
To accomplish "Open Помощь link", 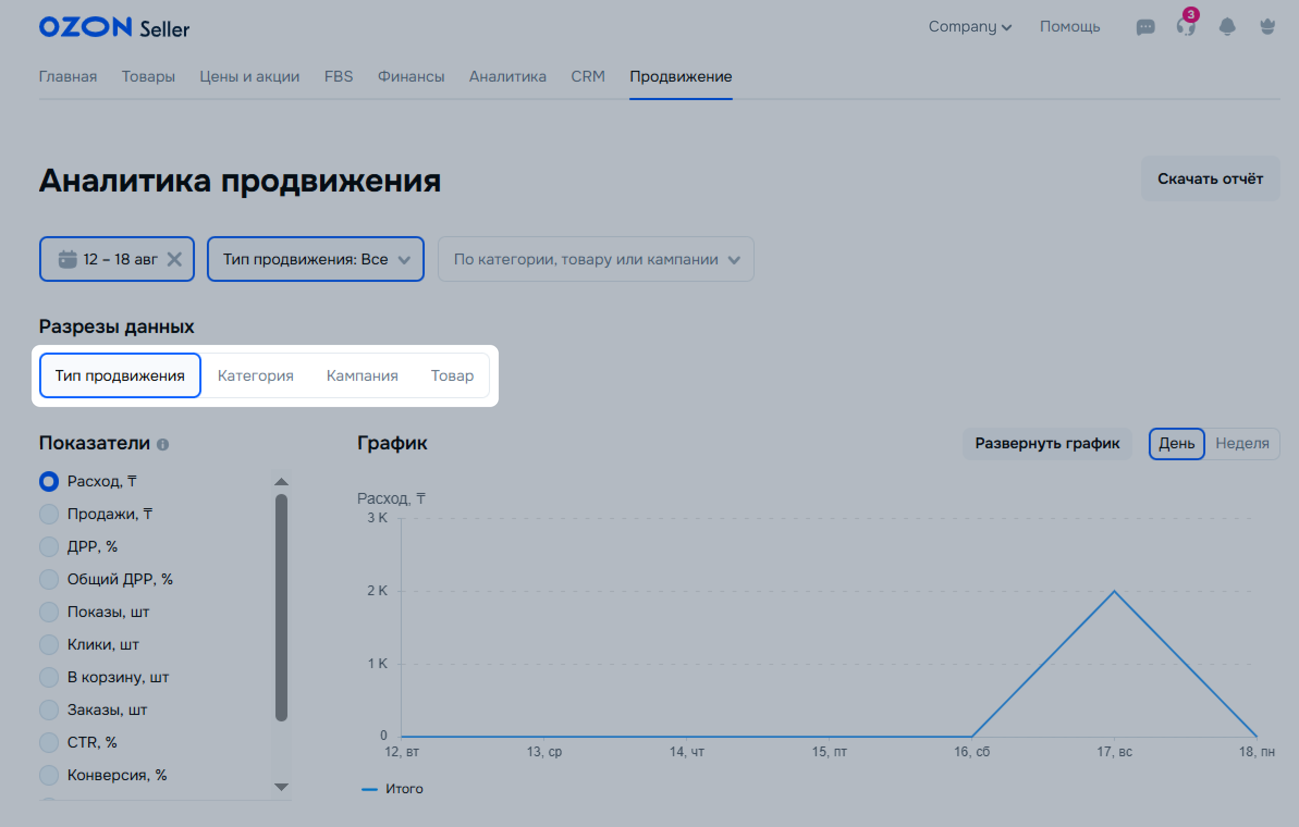I will pyautogui.click(x=1070, y=27).
